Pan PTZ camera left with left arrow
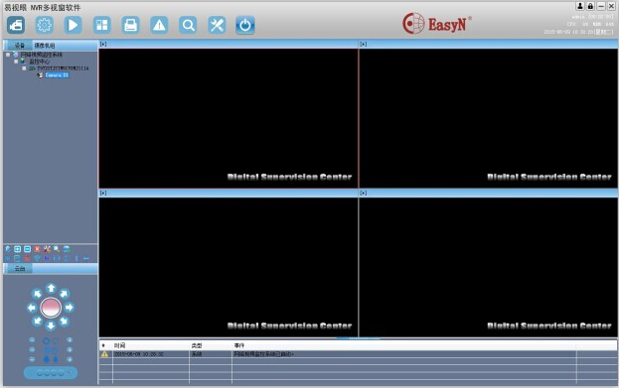 tap(32, 308)
